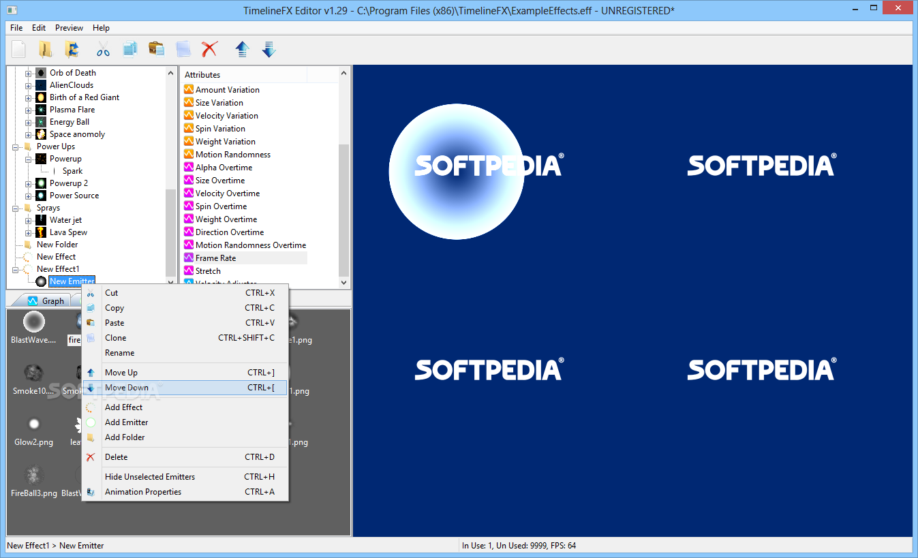Click the Attributes list scrollbar down arrow
This screenshot has height=558, width=918.
(343, 282)
